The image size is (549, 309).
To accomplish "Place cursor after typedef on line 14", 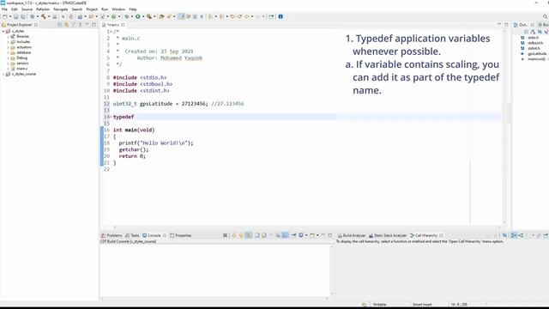I will coord(135,117).
